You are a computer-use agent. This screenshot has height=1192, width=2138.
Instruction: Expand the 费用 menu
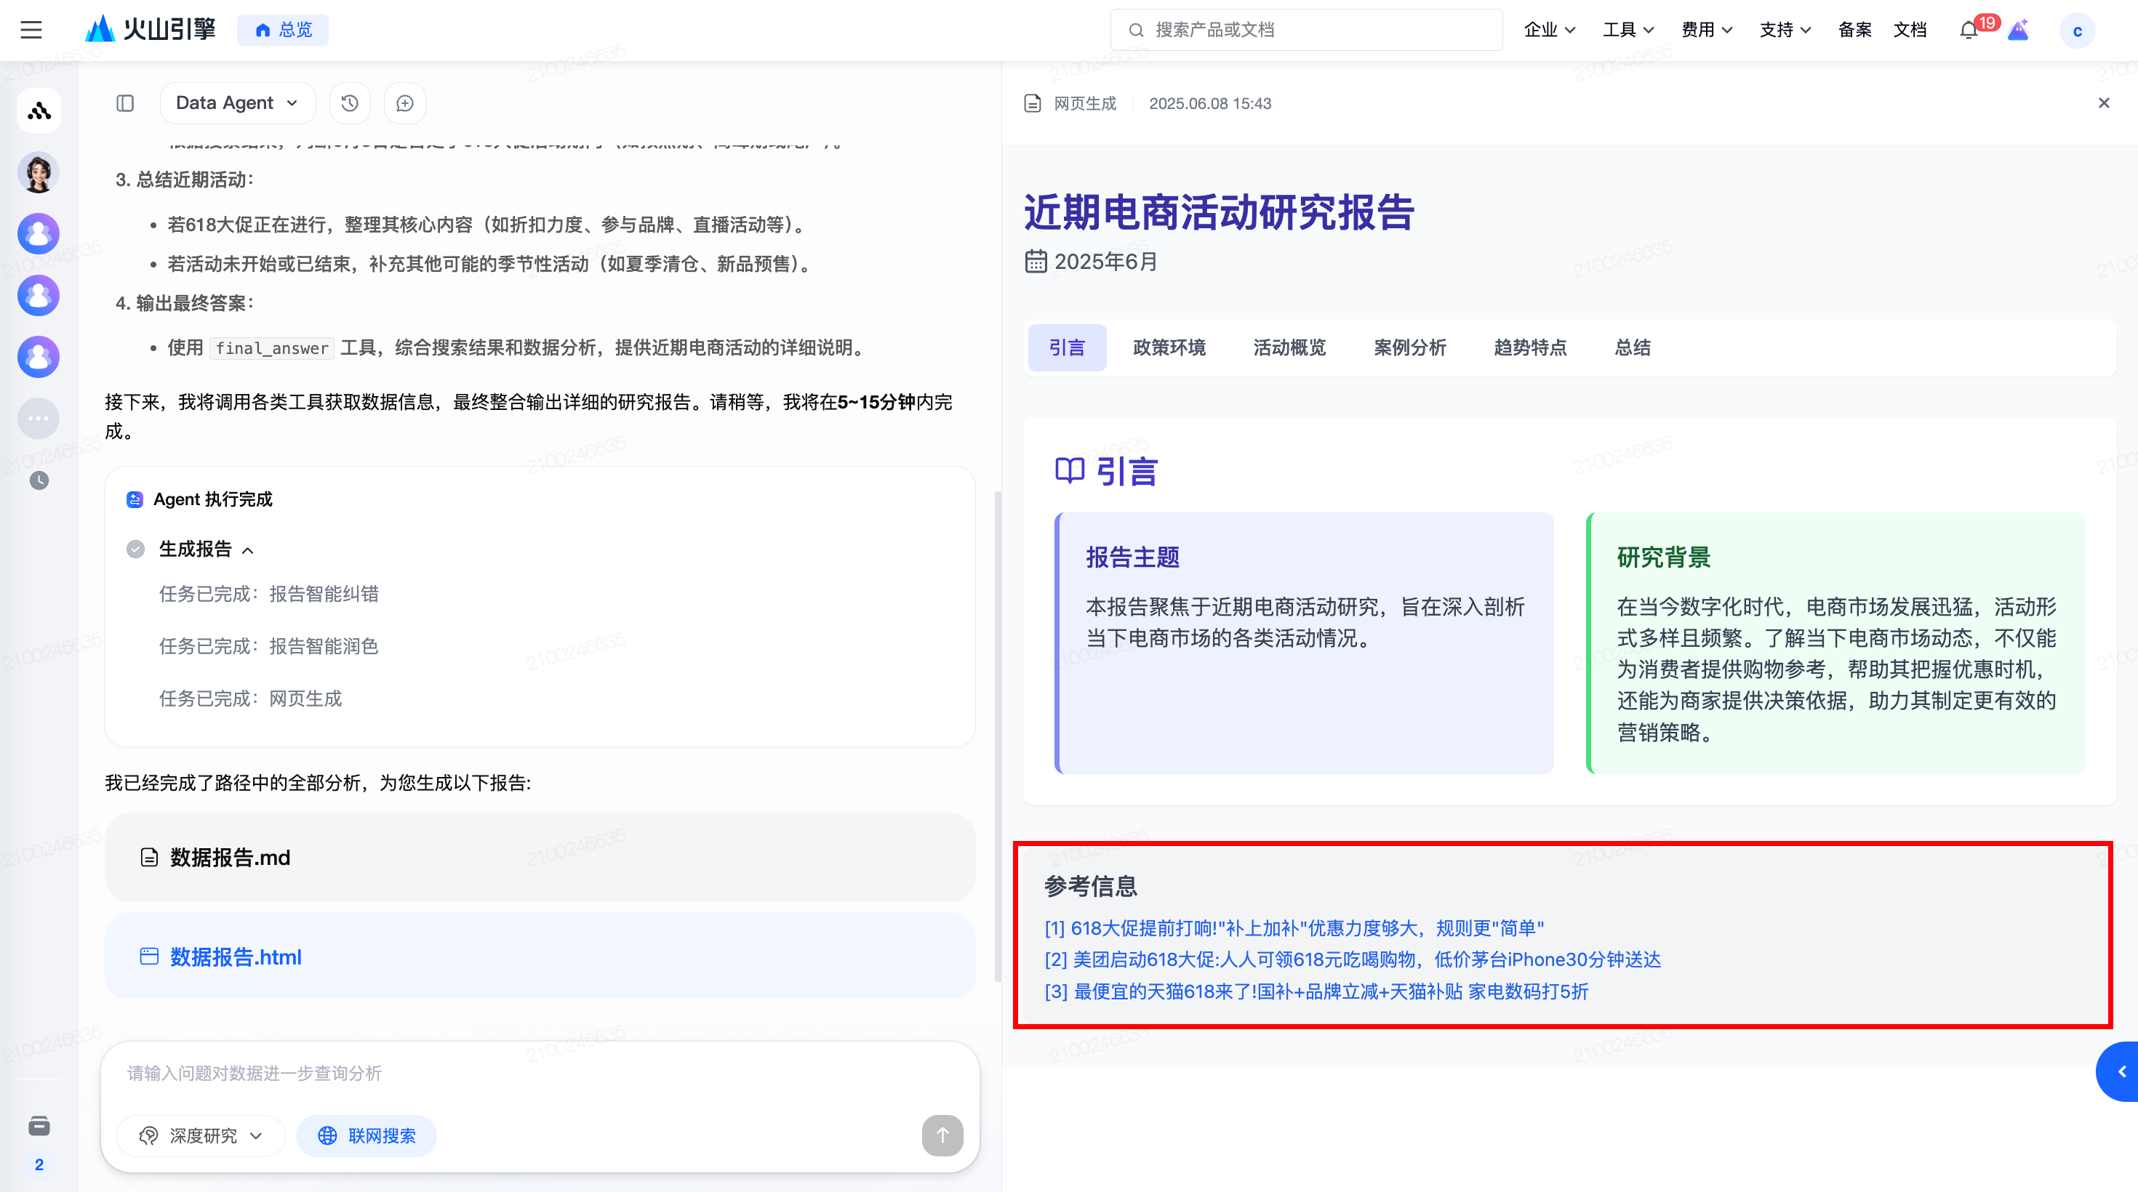tap(1707, 30)
